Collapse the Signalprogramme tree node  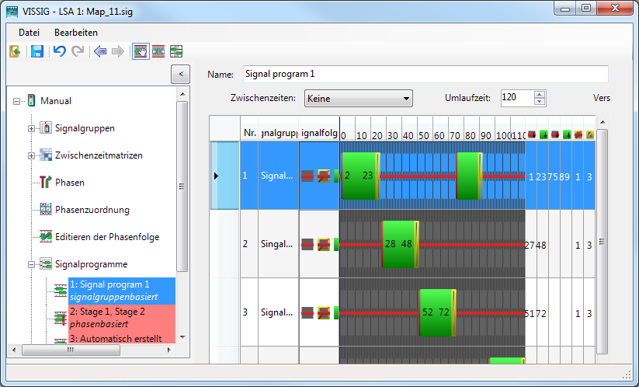pos(33,264)
